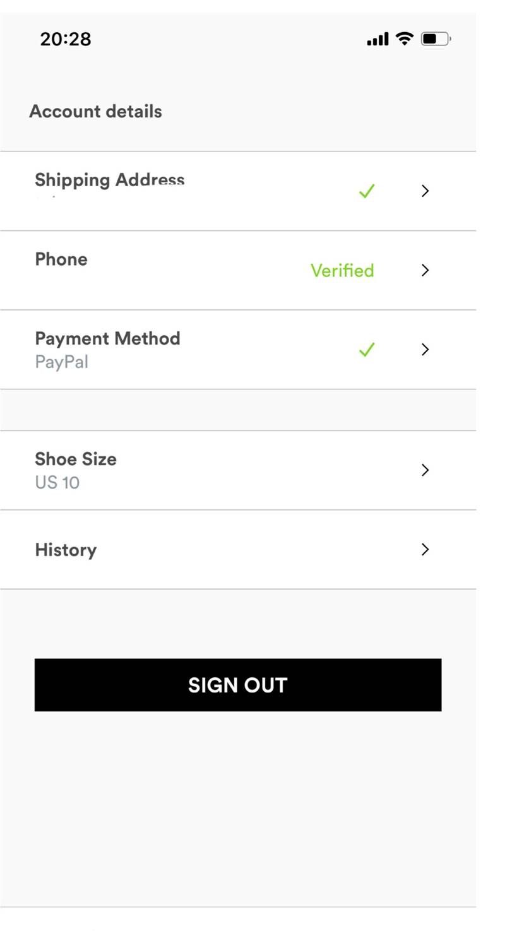Tap the green checkmark beside Payment Method
The height and width of the screenshot is (931, 524).
pyautogui.click(x=367, y=349)
